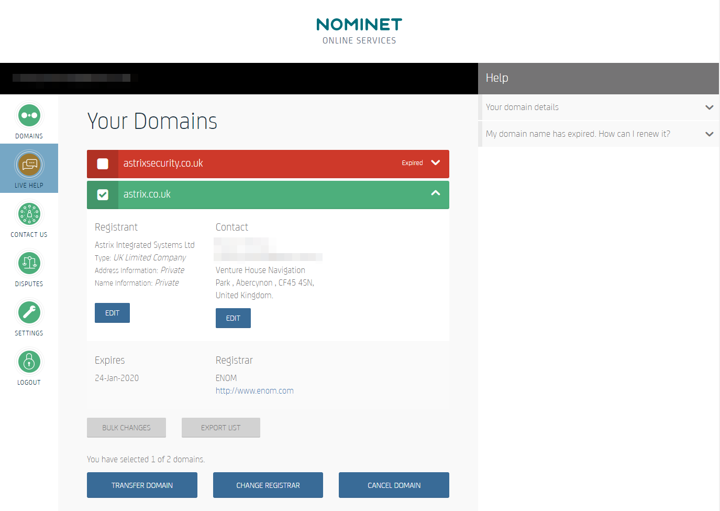Click the 'You have selected 1 of 2 domains' message
Screen dimensions: 720x511
146,460
